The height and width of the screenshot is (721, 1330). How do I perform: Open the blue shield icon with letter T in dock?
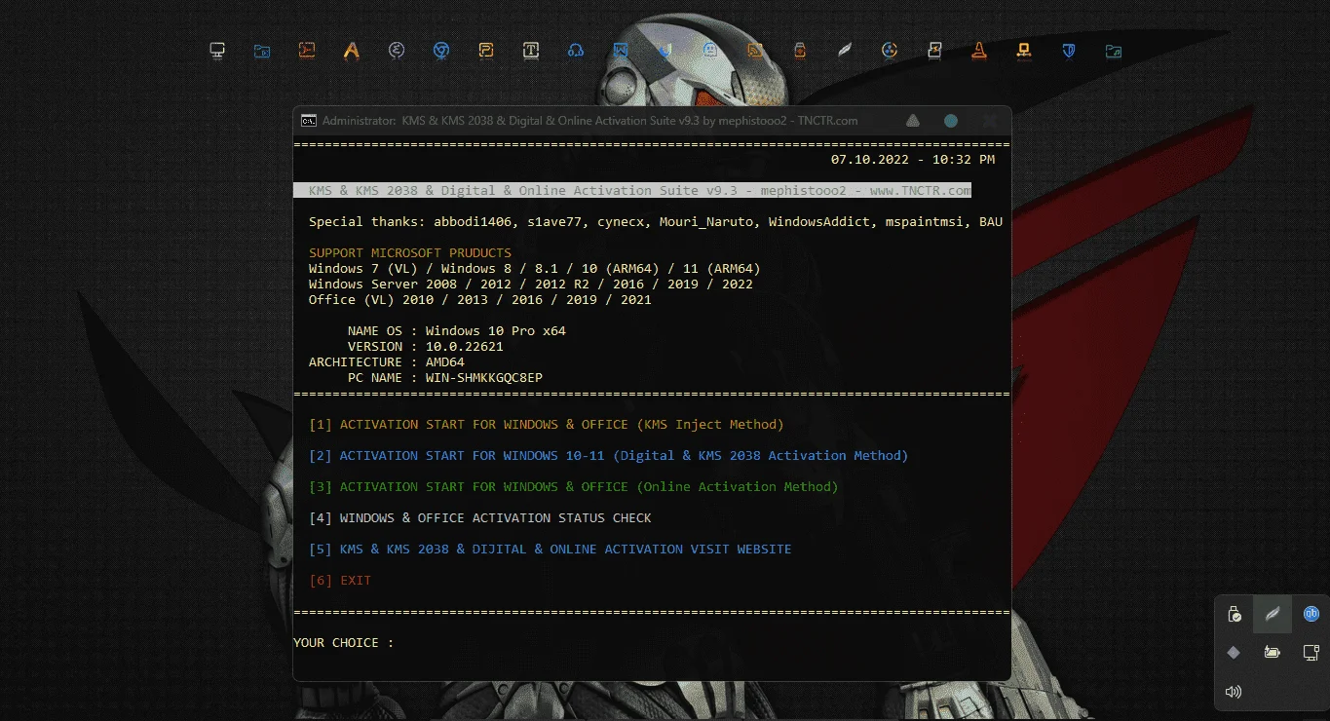[x=1069, y=51]
